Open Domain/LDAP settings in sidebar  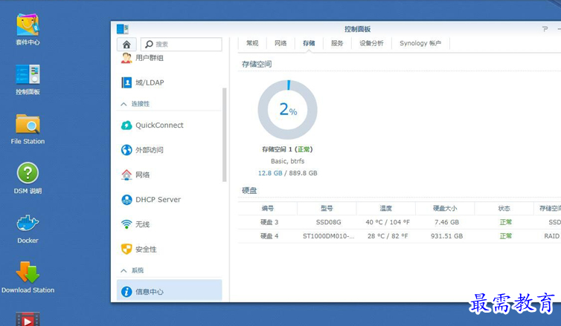tap(142, 82)
